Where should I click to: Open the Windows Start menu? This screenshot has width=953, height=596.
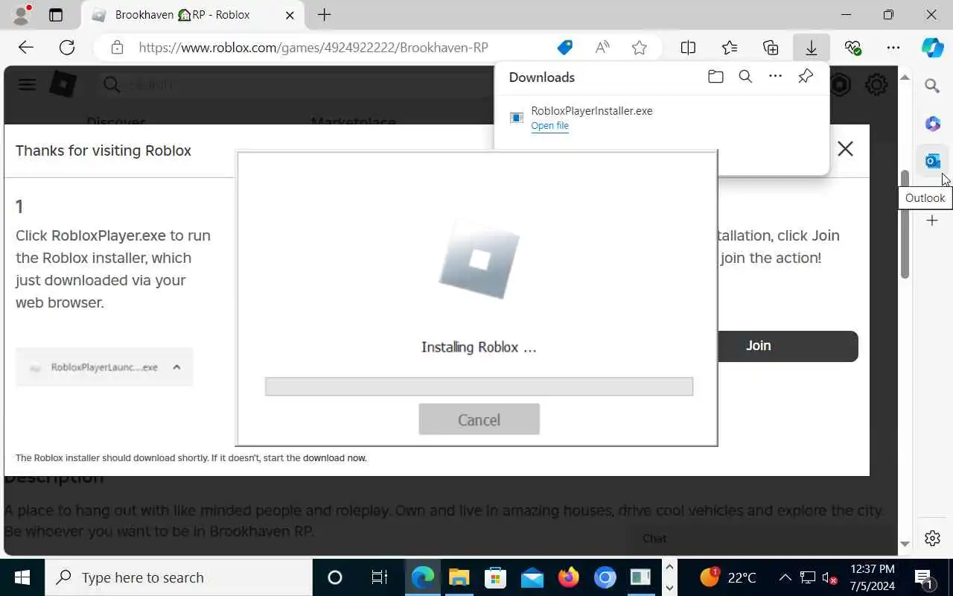click(x=22, y=577)
